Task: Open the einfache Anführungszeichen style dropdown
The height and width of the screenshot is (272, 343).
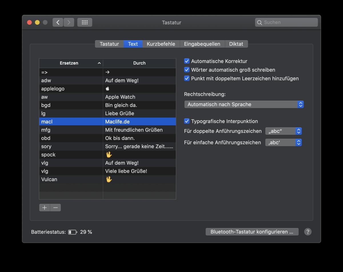Action: [x=284, y=142]
